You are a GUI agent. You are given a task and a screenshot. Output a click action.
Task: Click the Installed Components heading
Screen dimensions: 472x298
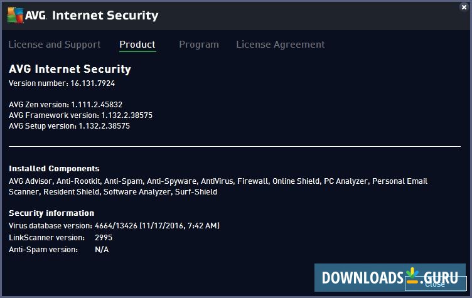[x=54, y=169]
